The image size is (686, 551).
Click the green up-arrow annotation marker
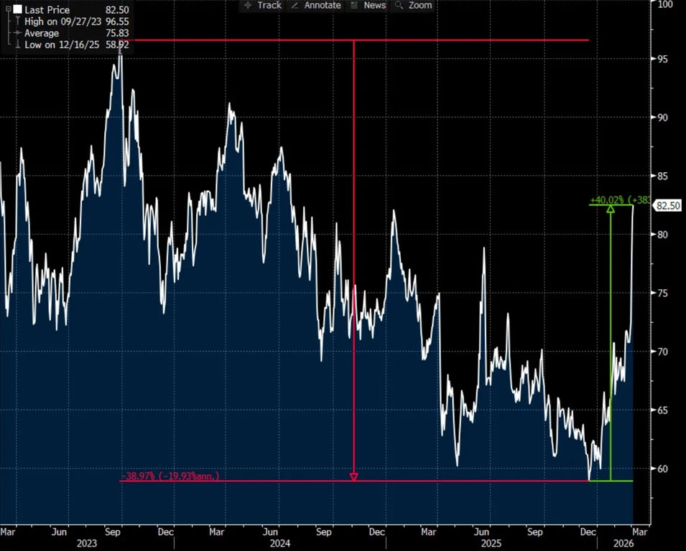pos(611,208)
